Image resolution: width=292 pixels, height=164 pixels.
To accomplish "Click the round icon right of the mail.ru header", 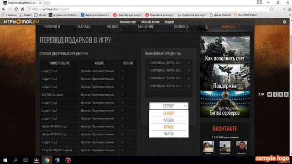I will (x=284, y=22).
